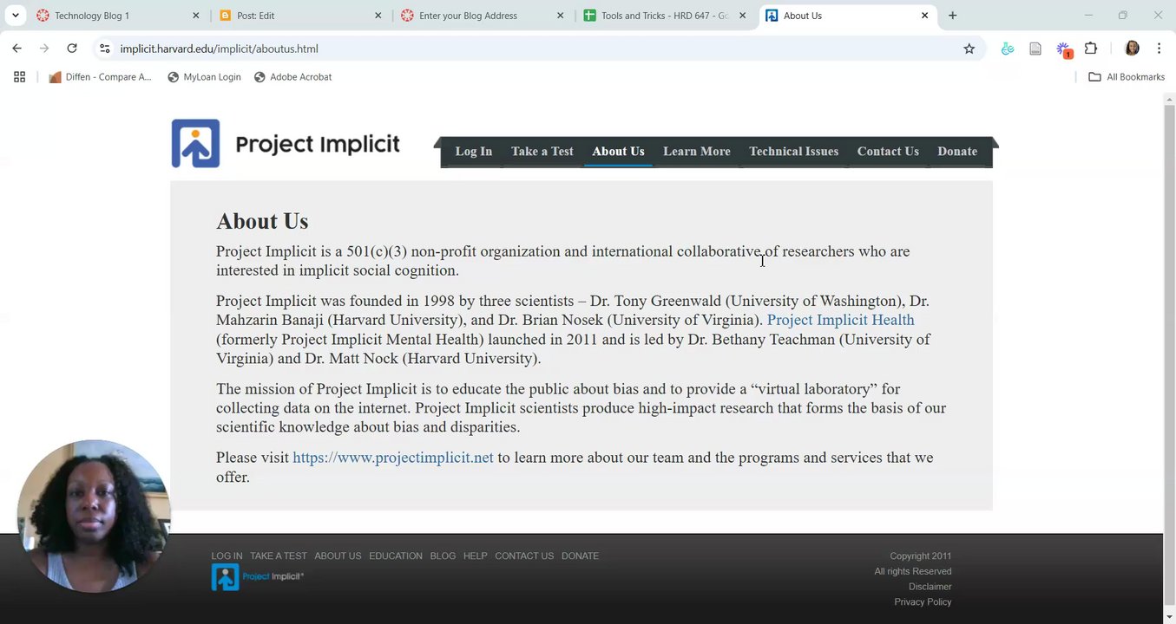Open the Adobe Acrobat bookmark

click(292, 77)
